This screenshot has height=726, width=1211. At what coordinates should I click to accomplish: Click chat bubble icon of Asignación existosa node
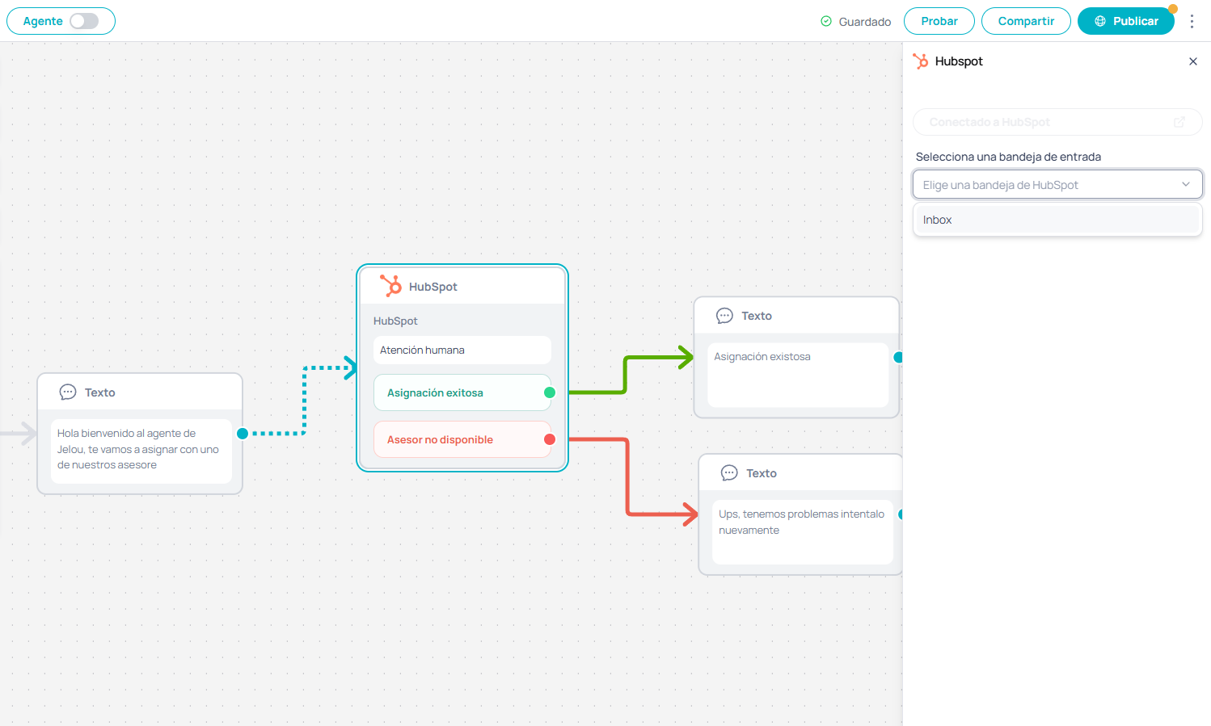coord(724,316)
